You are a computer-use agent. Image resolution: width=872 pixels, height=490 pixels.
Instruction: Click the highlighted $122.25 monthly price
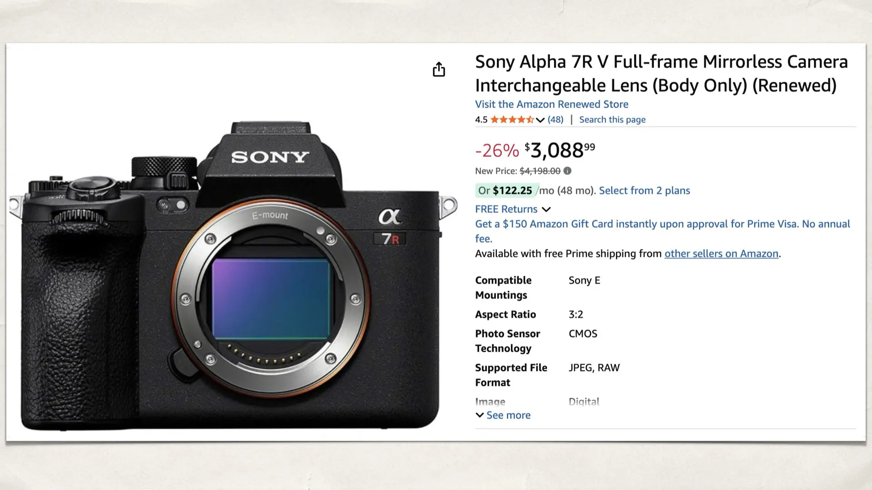tap(513, 191)
